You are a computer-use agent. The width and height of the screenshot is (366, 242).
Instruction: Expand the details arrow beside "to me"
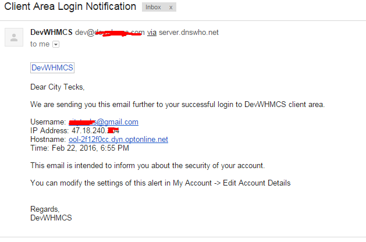56,44
